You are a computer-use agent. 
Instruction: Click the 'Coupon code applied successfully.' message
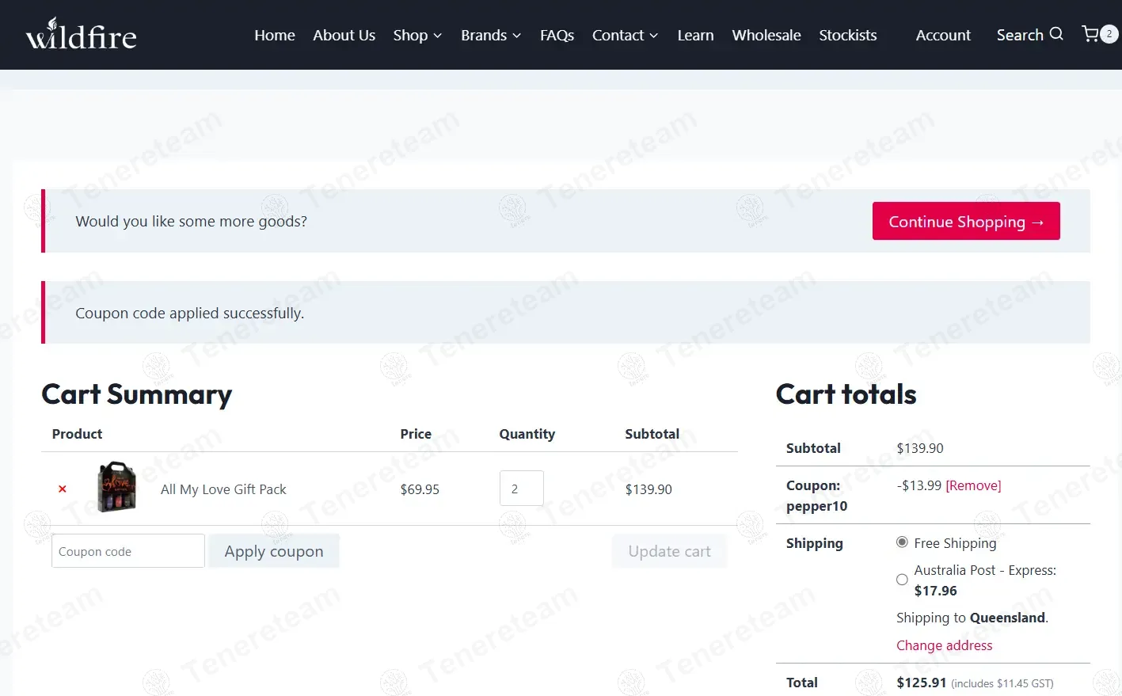tap(190, 313)
